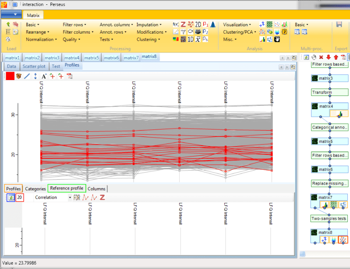Click the 1D annotation enrichment icon
The image size is (350, 269).
pos(191,39)
